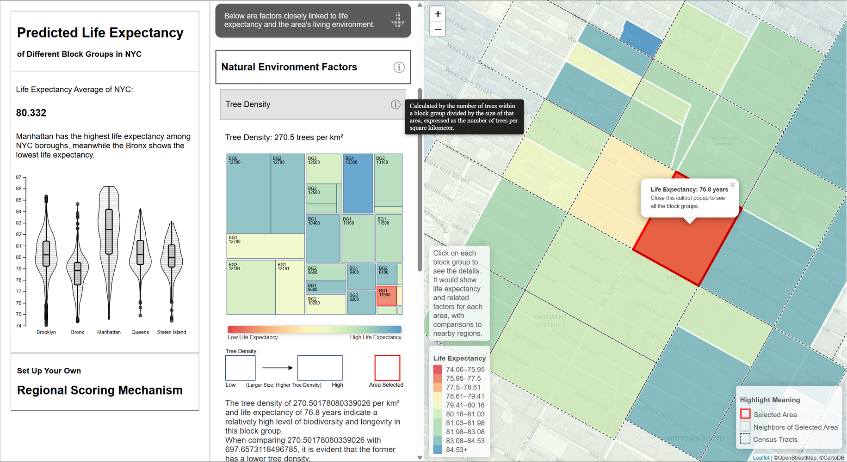Select the BG1 9400 treemap cell

[x=361, y=276]
